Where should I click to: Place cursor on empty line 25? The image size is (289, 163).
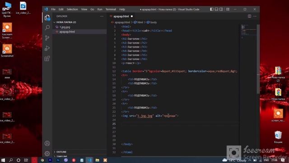tap(180, 124)
